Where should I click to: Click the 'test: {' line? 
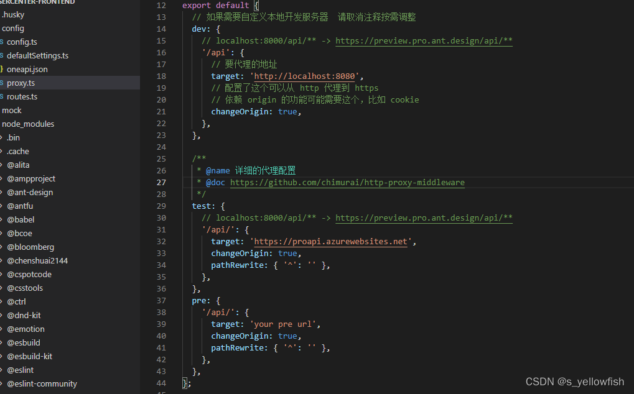pyautogui.click(x=208, y=206)
